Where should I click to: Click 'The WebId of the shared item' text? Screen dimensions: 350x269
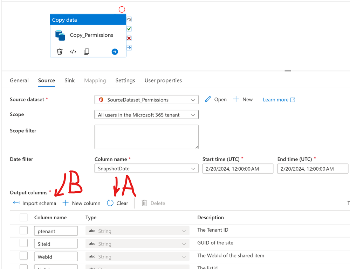click(x=231, y=255)
